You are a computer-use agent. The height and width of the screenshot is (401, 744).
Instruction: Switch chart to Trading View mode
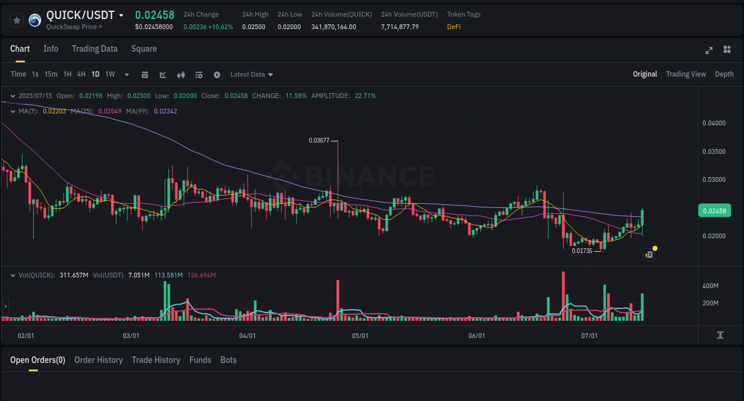point(686,74)
